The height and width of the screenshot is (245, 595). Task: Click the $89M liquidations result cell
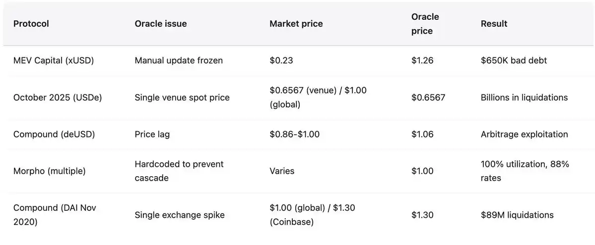click(x=517, y=215)
